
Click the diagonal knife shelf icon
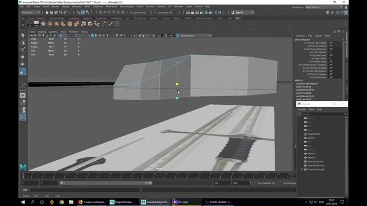click(110, 23)
